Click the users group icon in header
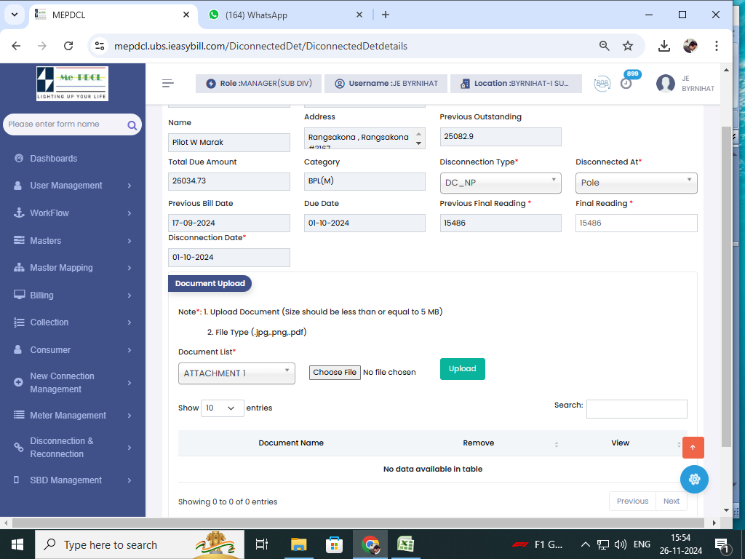The height and width of the screenshot is (559, 745). (x=602, y=84)
